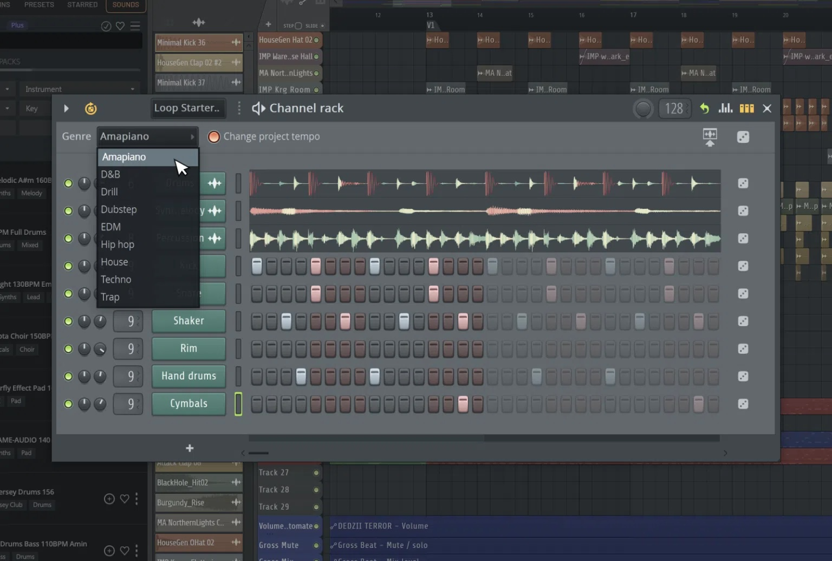Click the speaker icon beside Channel rack title
The width and height of the screenshot is (832, 561).
click(258, 108)
